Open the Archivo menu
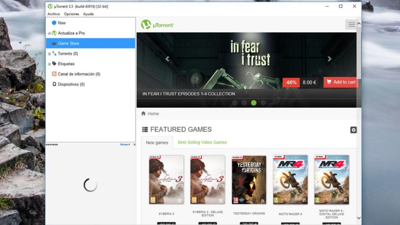The image size is (400, 225). [x=53, y=14]
